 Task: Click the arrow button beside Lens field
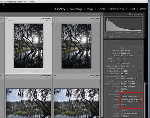(141, 78)
